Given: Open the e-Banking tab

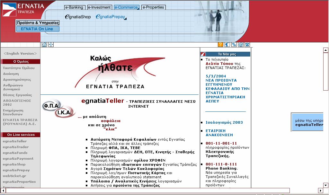Looking at the screenshot, I should [x=75, y=7].
